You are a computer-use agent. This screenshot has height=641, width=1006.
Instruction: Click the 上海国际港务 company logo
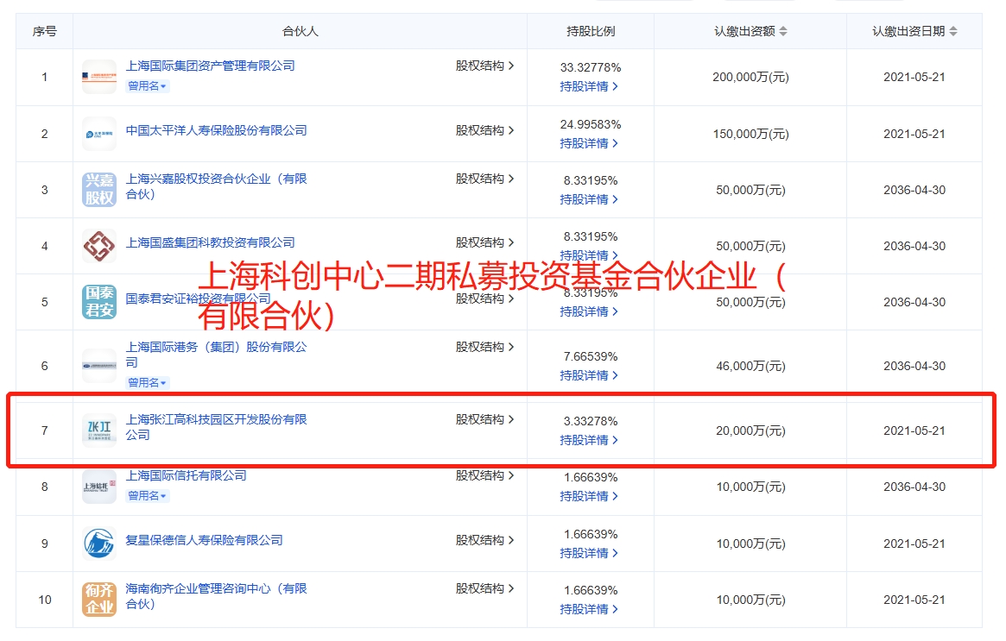[x=99, y=366]
